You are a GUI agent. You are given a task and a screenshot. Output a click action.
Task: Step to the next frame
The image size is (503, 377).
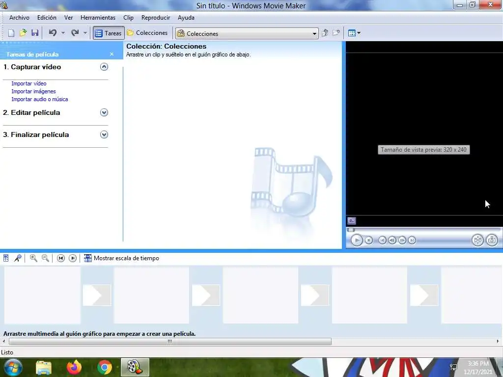402,241
